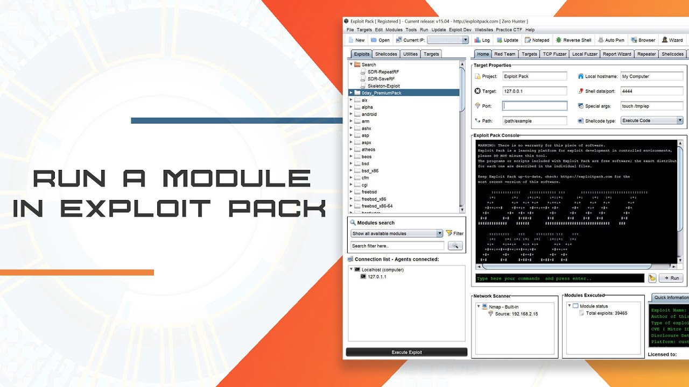Click the Target field containing 127.0.0.1

pyautogui.click(x=535, y=91)
